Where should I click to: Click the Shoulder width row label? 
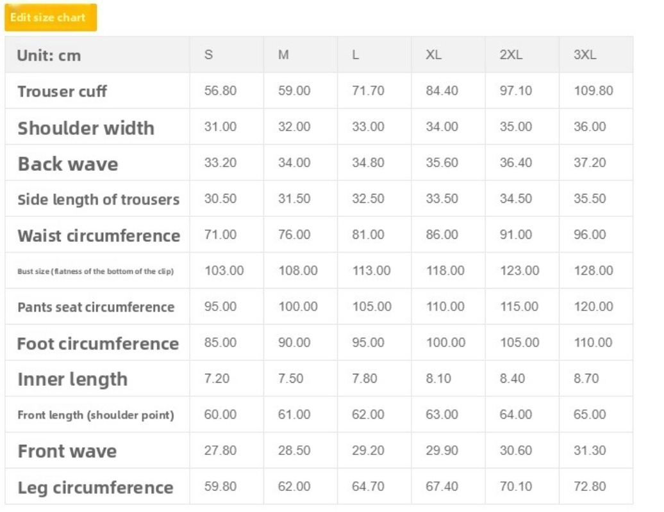86,128
